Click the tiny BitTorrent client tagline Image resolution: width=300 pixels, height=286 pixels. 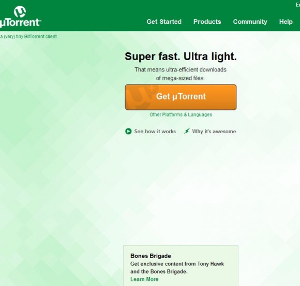point(28,37)
